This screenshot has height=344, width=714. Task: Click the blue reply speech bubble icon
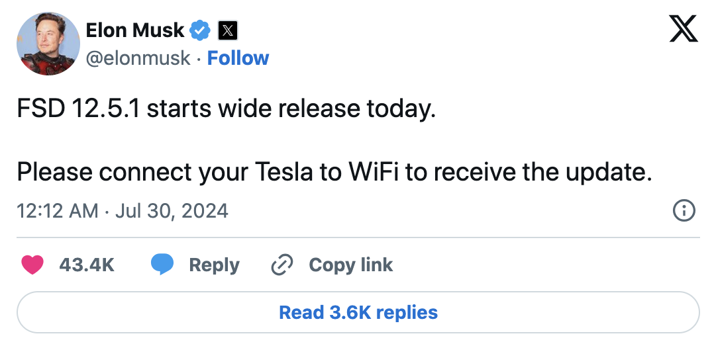162,265
